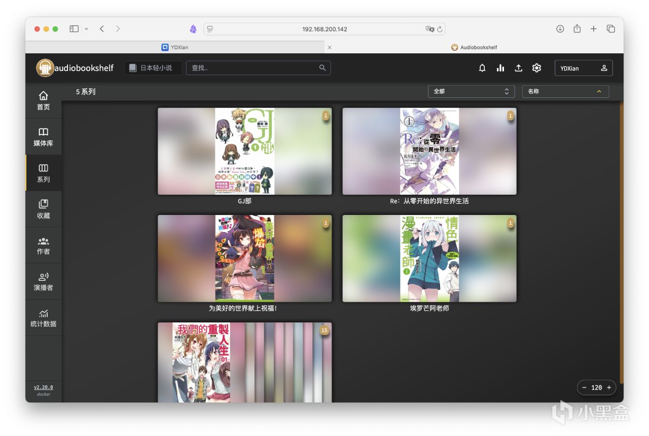The image size is (649, 436).
Task: Toggle Safari sidebar button
Action: (x=74, y=29)
